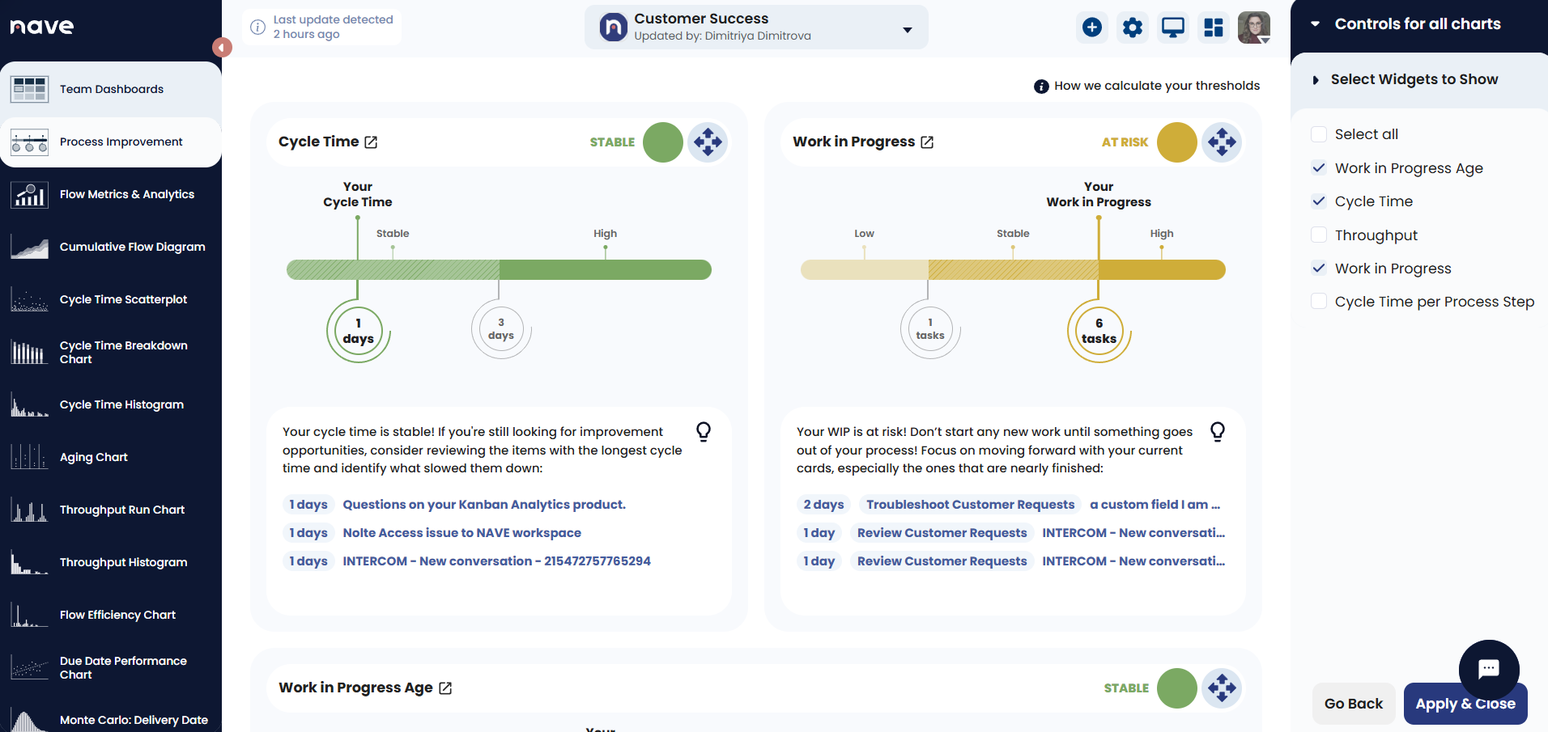Open the Cycle Time chart in new view
Screen dimensions: 1548x732
tap(372, 142)
